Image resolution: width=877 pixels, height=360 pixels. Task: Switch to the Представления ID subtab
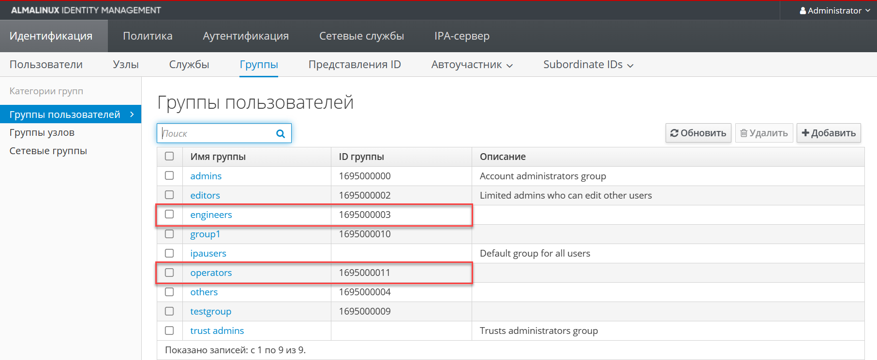pyautogui.click(x=355, y=64)
